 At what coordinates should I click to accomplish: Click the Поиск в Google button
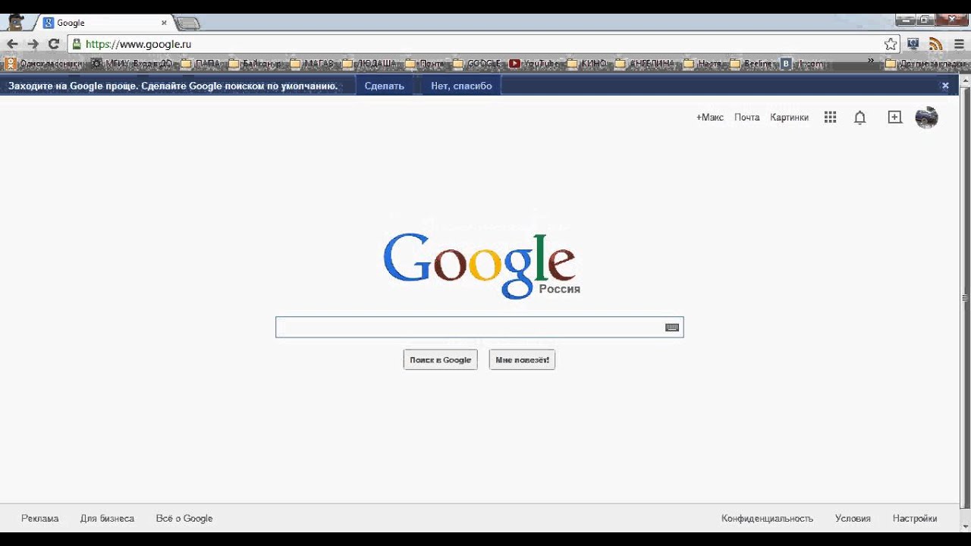[440, 360]
